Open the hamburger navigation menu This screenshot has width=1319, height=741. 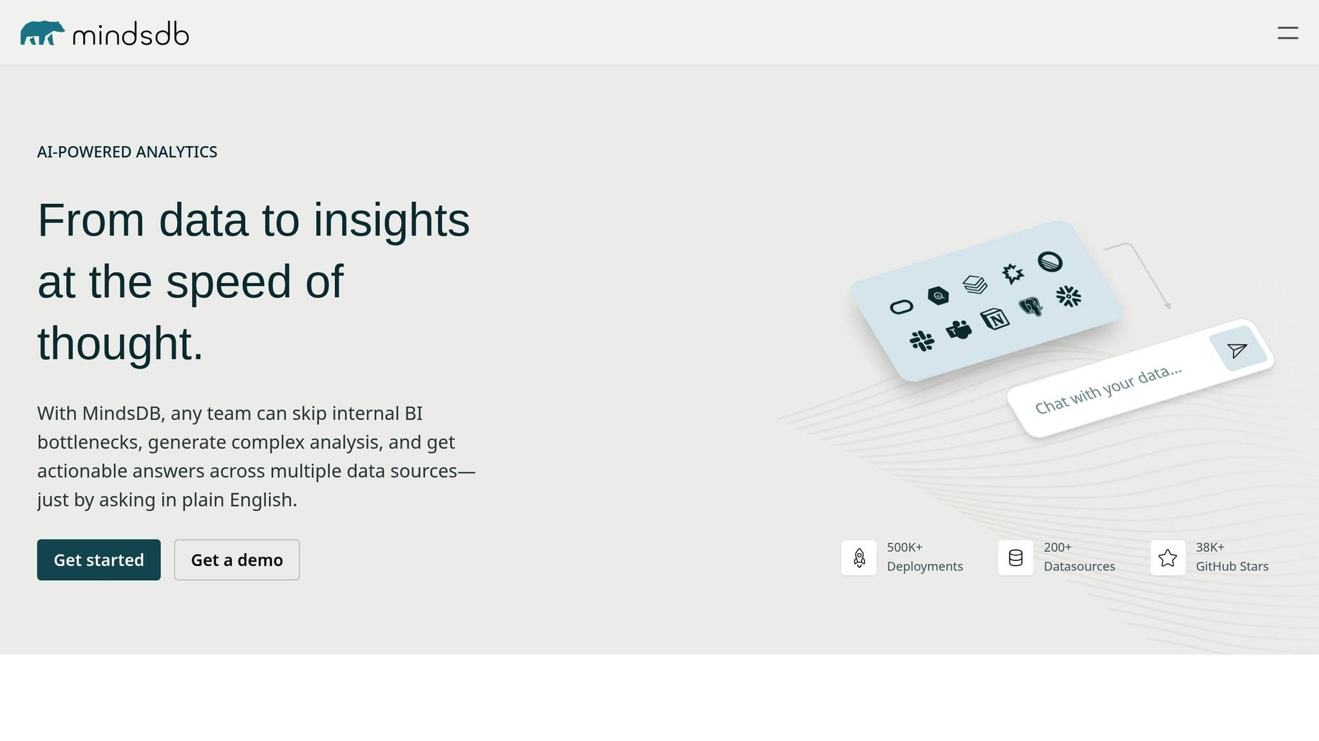[x=1287, y=33]
